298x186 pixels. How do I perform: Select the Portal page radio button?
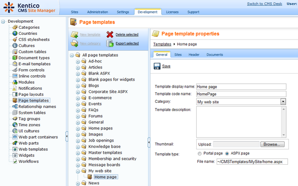coord(200,154)
